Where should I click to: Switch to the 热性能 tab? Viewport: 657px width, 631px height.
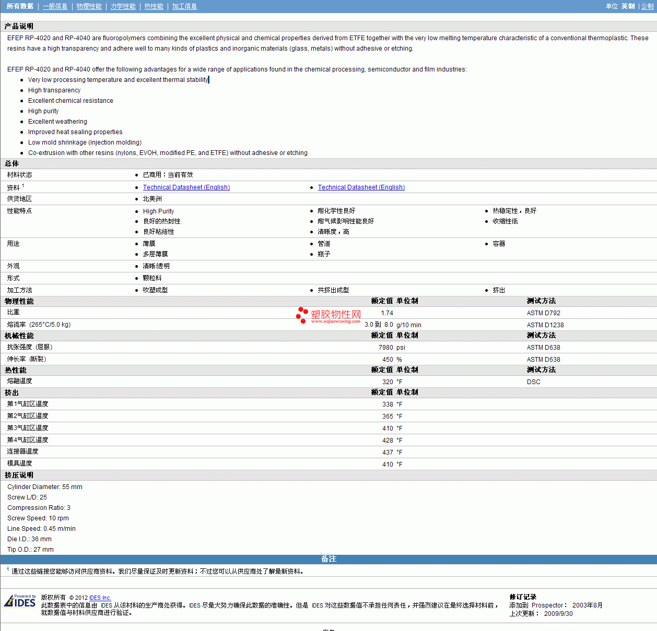pyautogui.click(x=154, y=6)
